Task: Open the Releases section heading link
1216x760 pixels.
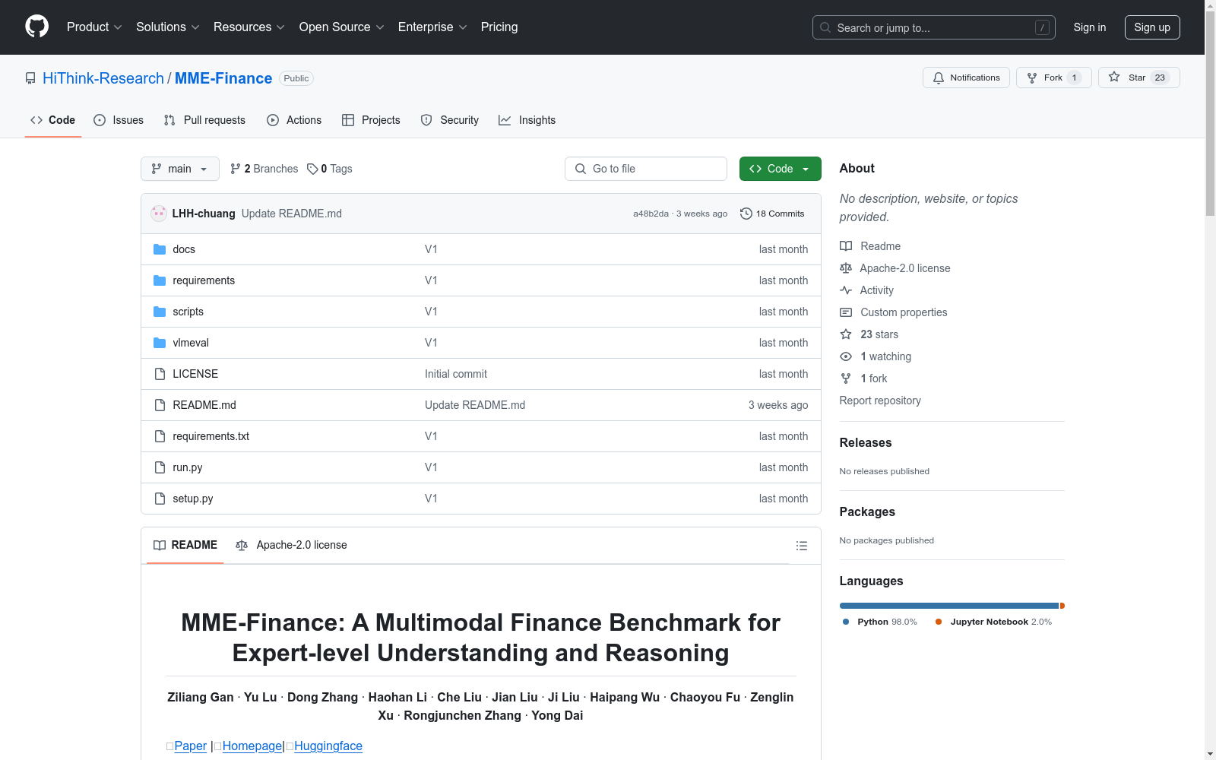Action: [866, 442]
